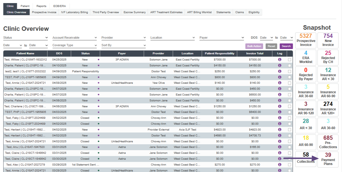Switch to the Reports tab
The image size is (342, 172).
pos(41,6)
